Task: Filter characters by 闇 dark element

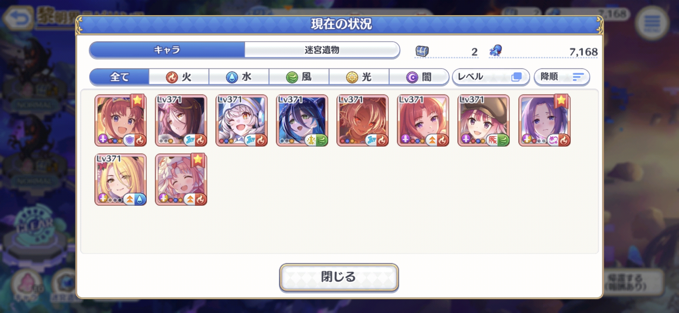Action: 419,77
